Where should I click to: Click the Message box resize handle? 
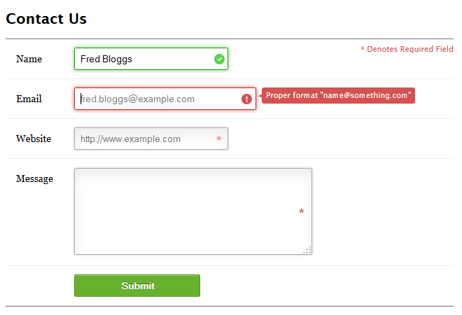click(307, 250)
